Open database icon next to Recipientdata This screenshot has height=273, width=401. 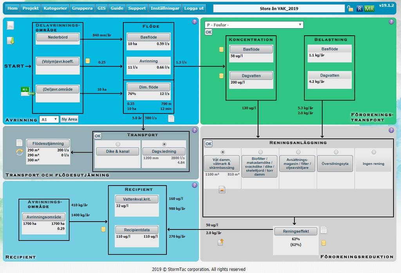tap(103, 229)
